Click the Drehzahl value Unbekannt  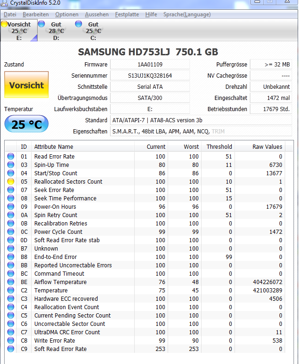tap(271, 86)
